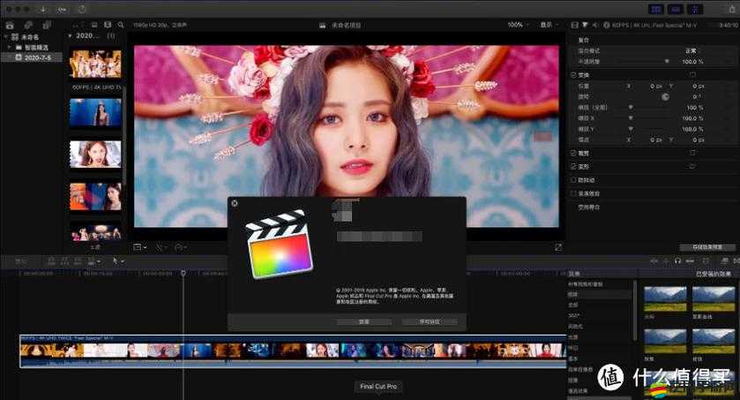This screenshot has height=400, width=740.
Task: Click the viewer fullscreen icon
Action: (x=557, y=247)
